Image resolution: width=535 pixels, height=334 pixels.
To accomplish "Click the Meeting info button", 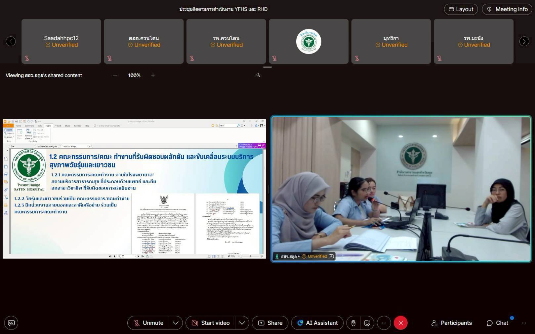I will tap(507, 9).
